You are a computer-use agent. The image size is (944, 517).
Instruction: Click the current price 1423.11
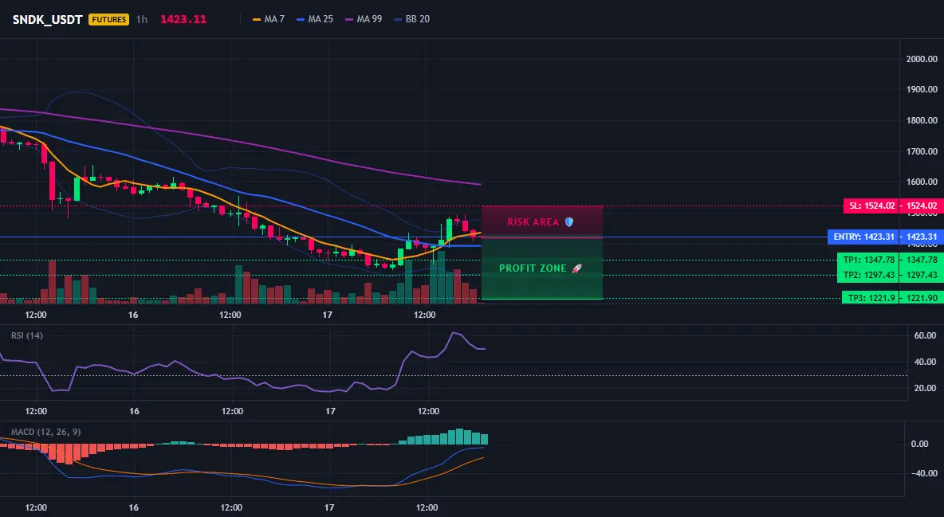coord(183,19)
